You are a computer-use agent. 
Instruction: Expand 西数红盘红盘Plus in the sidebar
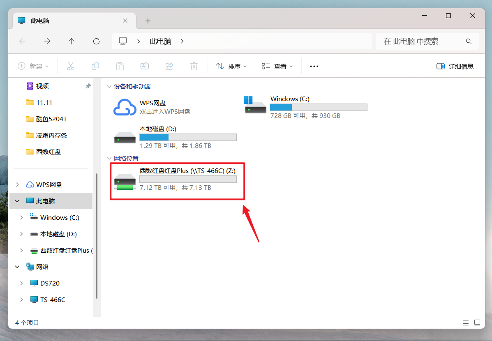point(21,250)
